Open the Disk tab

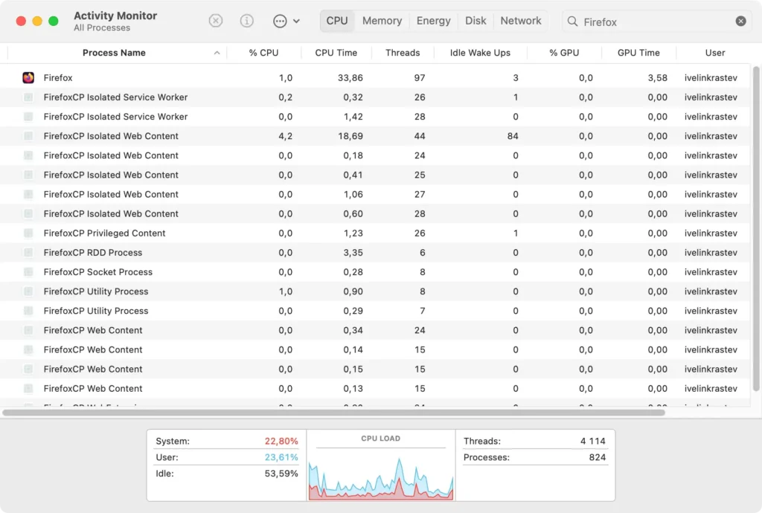click(x=476, y=21)
